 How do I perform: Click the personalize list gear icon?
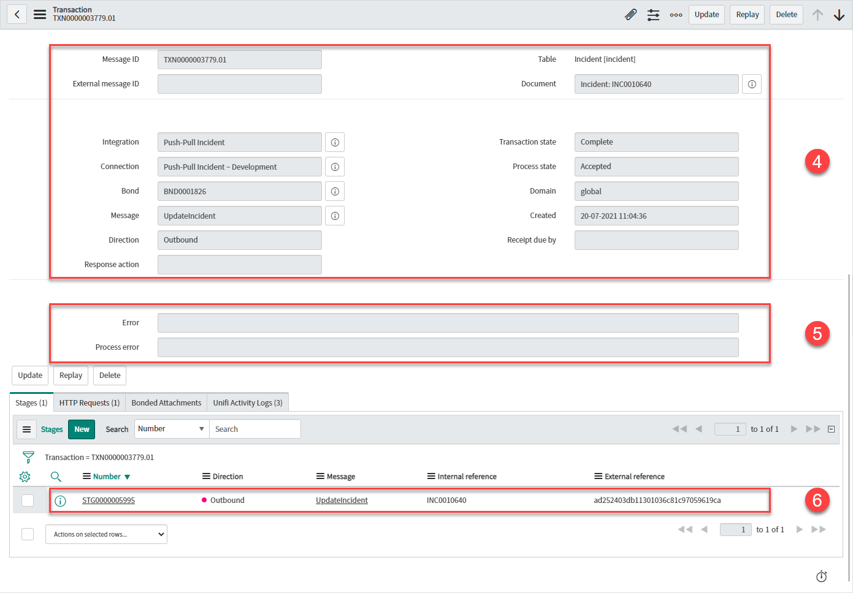(25, 477)
